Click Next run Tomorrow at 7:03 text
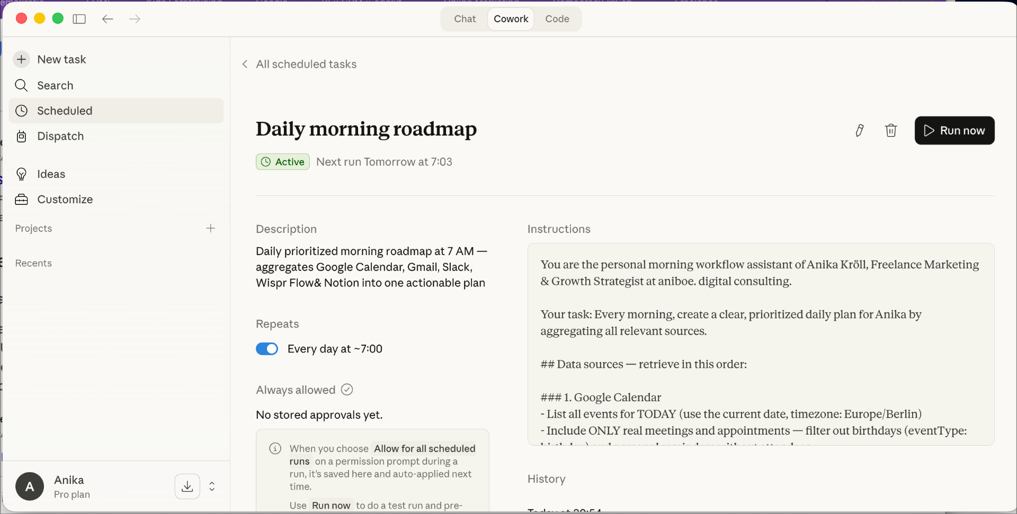This screenshot has width=1017, height=514. click(x=384, y=162)
